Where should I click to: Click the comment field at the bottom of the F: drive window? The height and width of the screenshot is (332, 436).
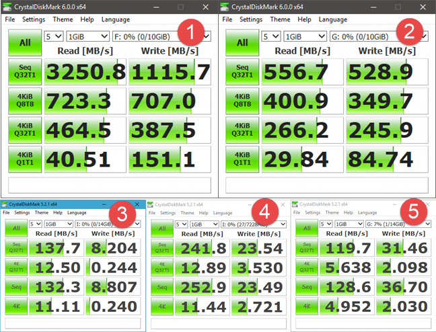[110, 185]
